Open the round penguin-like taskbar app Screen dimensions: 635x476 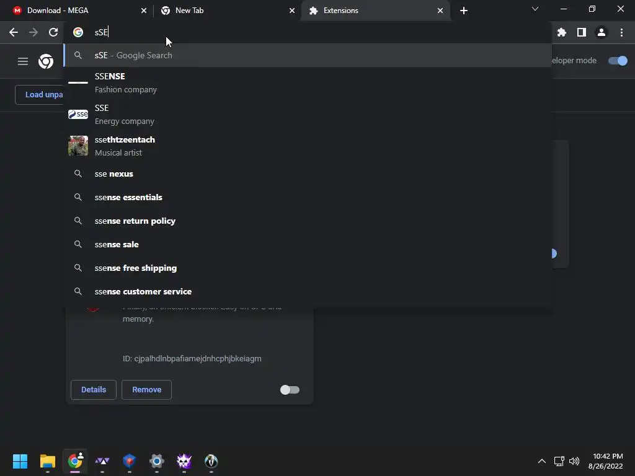tap(211, 461)
